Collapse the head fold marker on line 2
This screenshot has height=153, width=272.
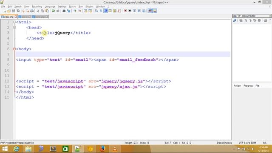point(14,27)
